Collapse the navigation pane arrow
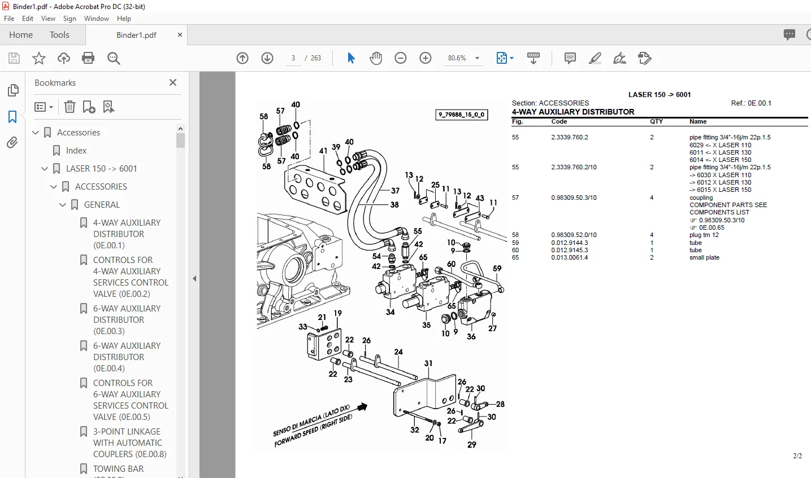The width and height of the screenshot is (811, 478). click(194, 278)
